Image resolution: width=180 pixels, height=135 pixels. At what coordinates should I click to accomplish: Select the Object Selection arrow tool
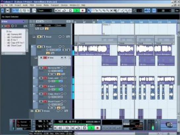pyautogui.click(x=89, y=11)
